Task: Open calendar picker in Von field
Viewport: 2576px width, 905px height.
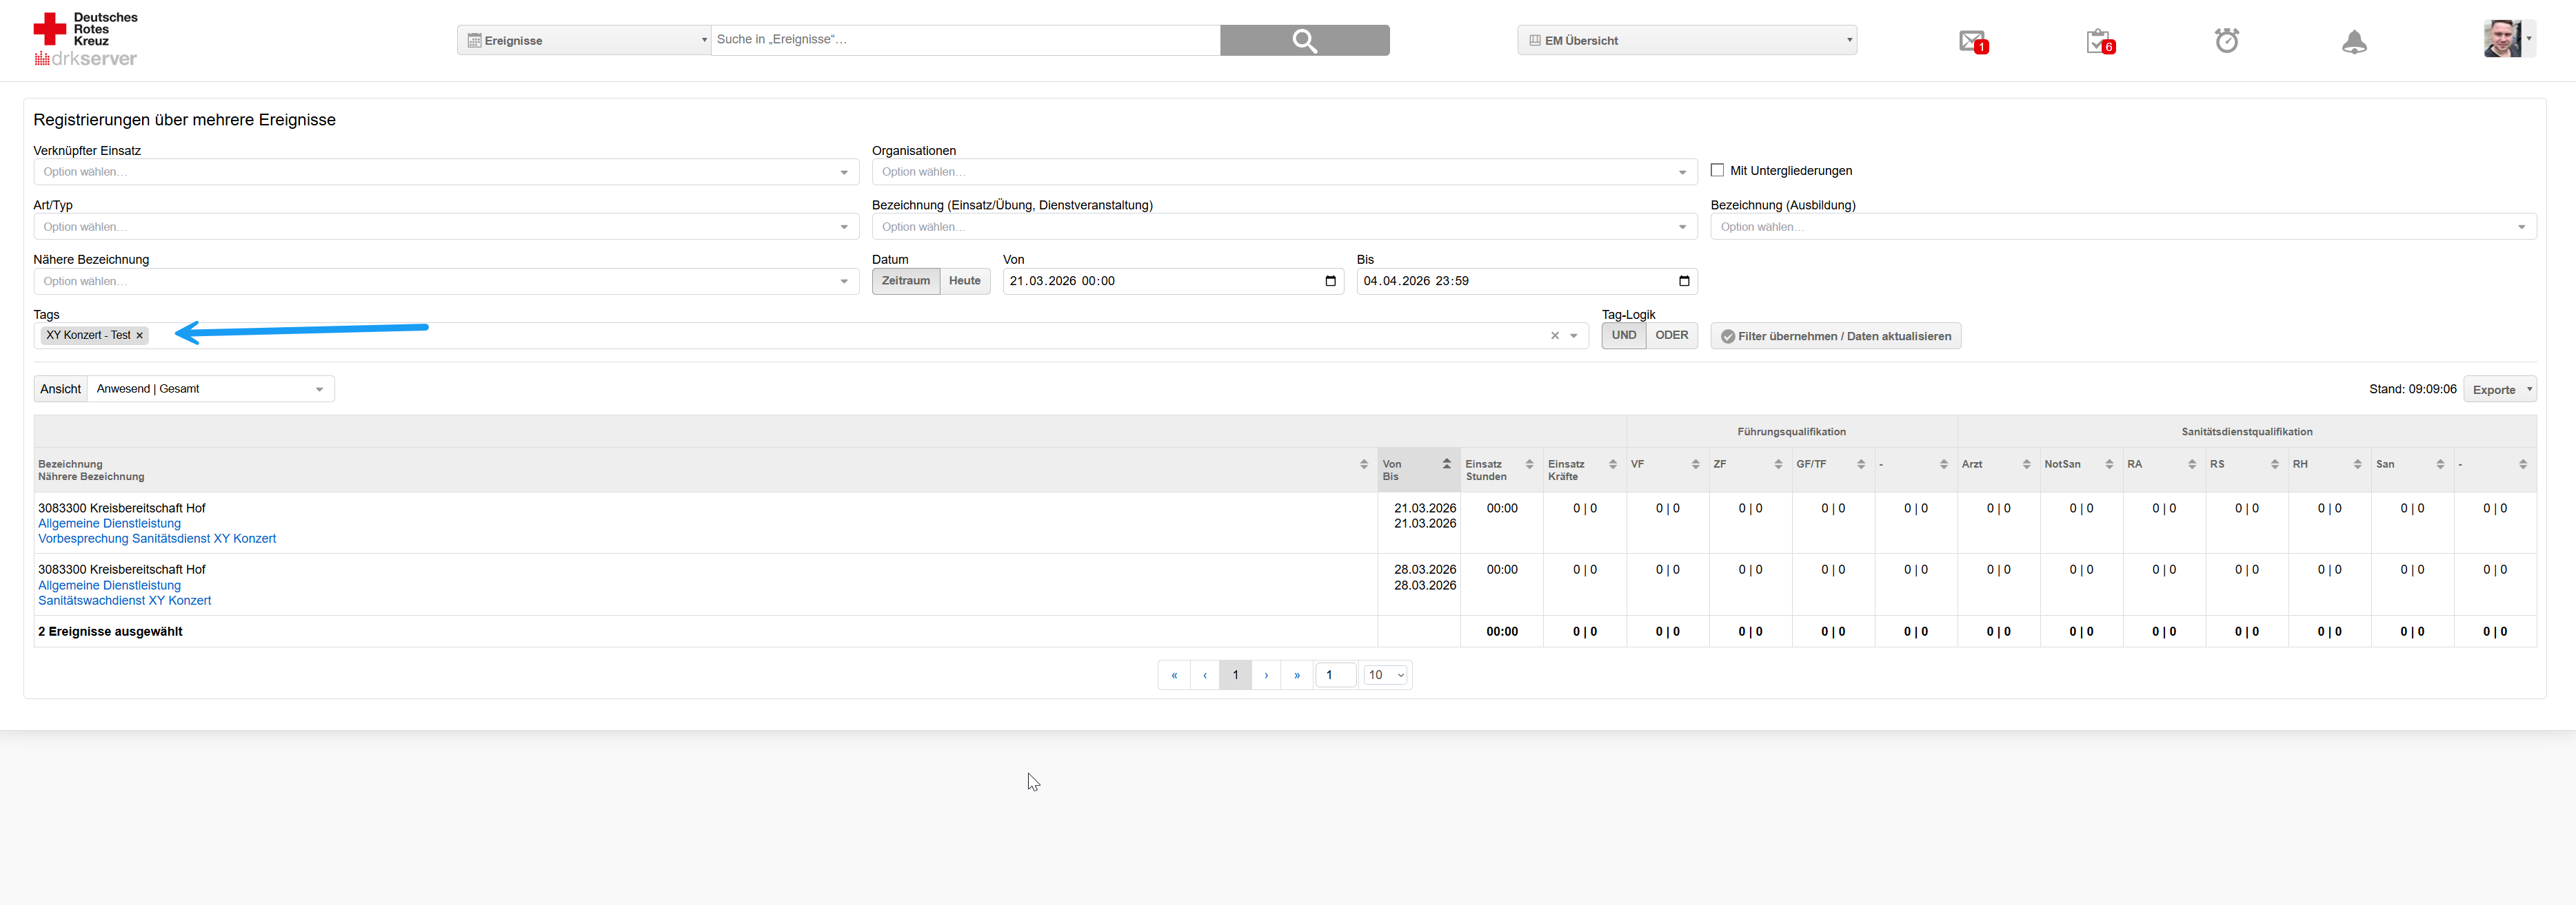Action: (1330, 281)
